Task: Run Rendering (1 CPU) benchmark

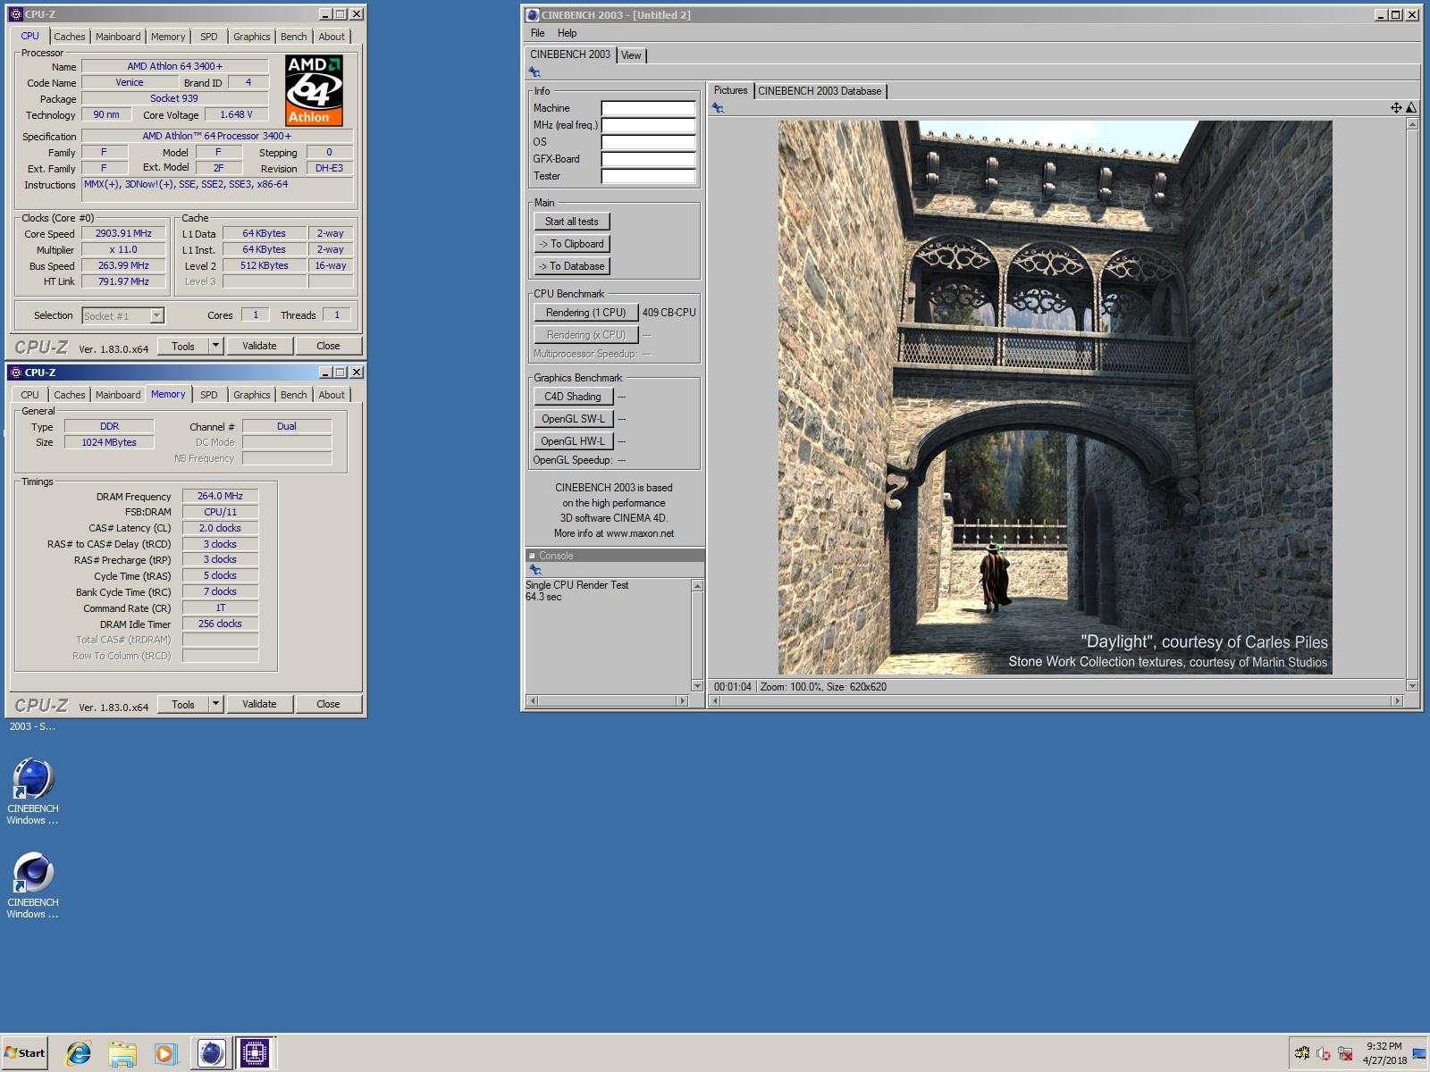Action: click(586, 313)
